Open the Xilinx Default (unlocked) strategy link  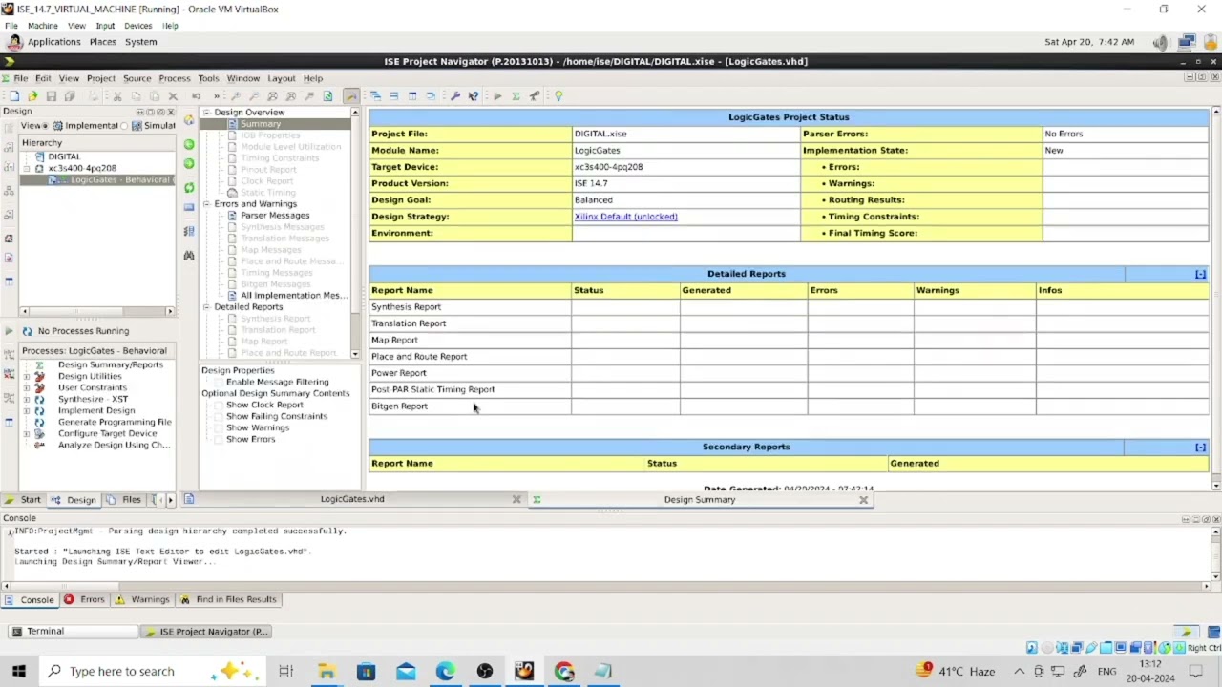(x=626, y=217)
